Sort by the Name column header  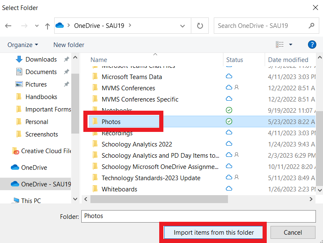pos(99,60)
